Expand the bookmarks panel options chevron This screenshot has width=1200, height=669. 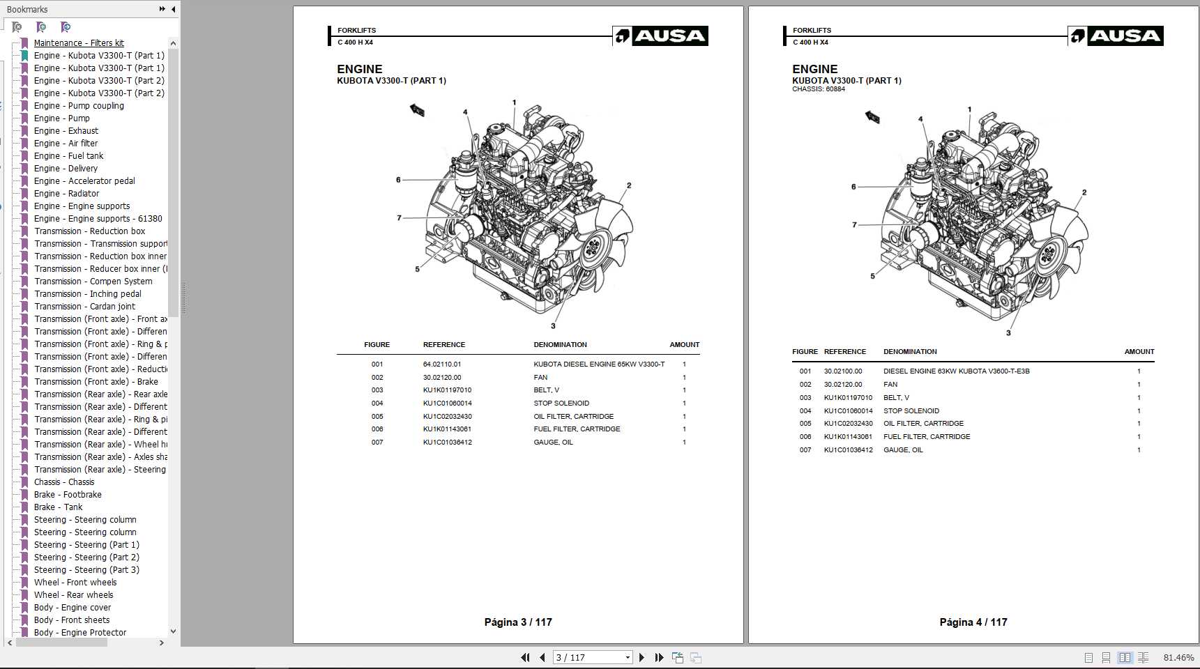point(160,9)
